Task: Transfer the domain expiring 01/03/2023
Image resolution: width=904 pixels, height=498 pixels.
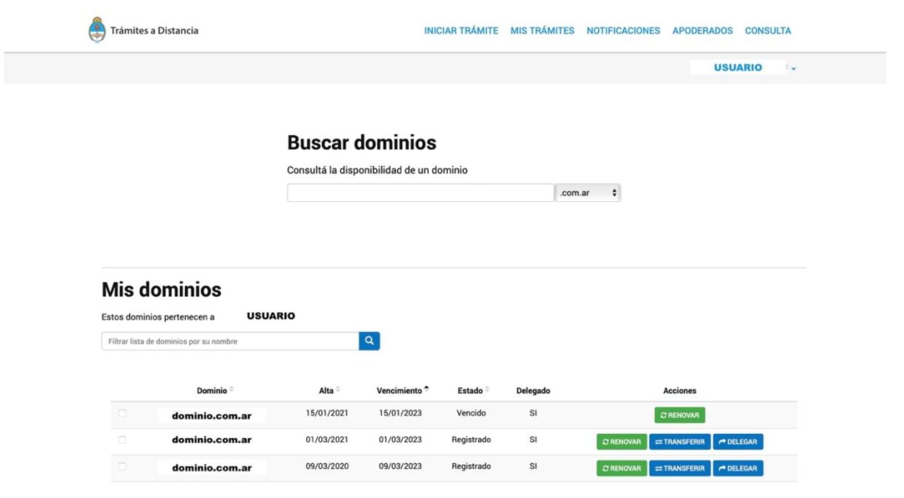Action: 679,442
